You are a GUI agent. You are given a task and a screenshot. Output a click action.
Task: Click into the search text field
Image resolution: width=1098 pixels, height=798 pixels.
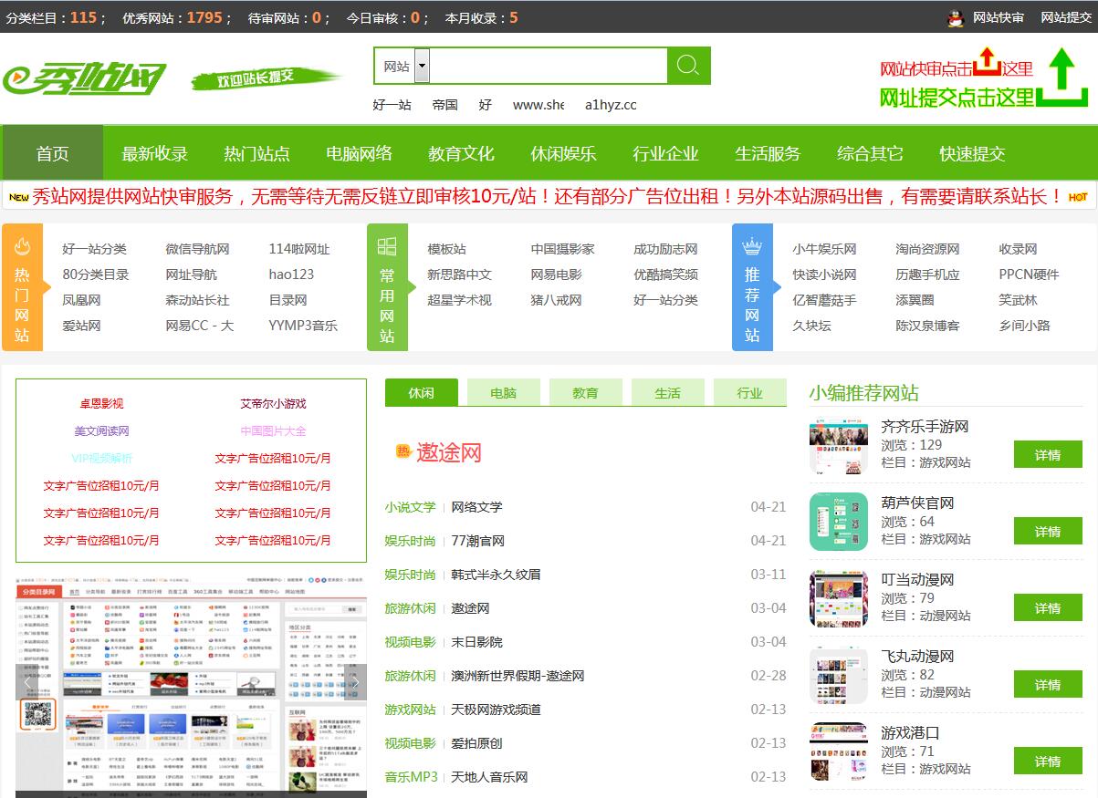(x=548, y=67)
